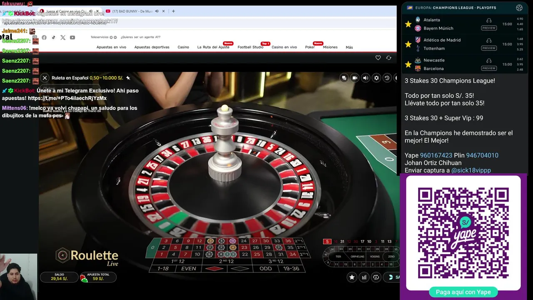Open roulette settings gear
This screenshot has height=300, width=533.
point(376,78)
